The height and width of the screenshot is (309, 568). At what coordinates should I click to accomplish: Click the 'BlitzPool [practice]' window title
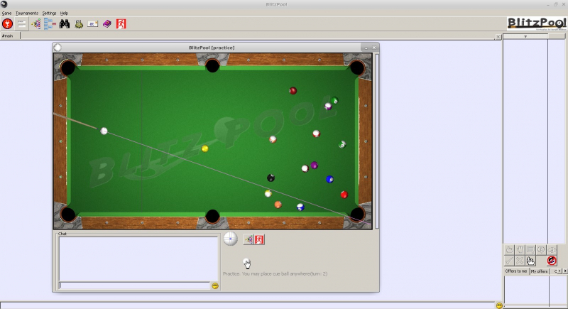pos(212,48)
